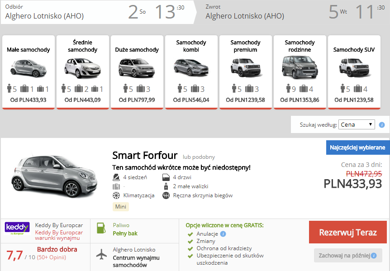Screen dimensions: 390x271
Task: Click return time 11:30
Action: click(x=370, y=12)
